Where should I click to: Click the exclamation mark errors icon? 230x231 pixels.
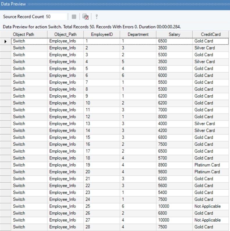[96, 17]
